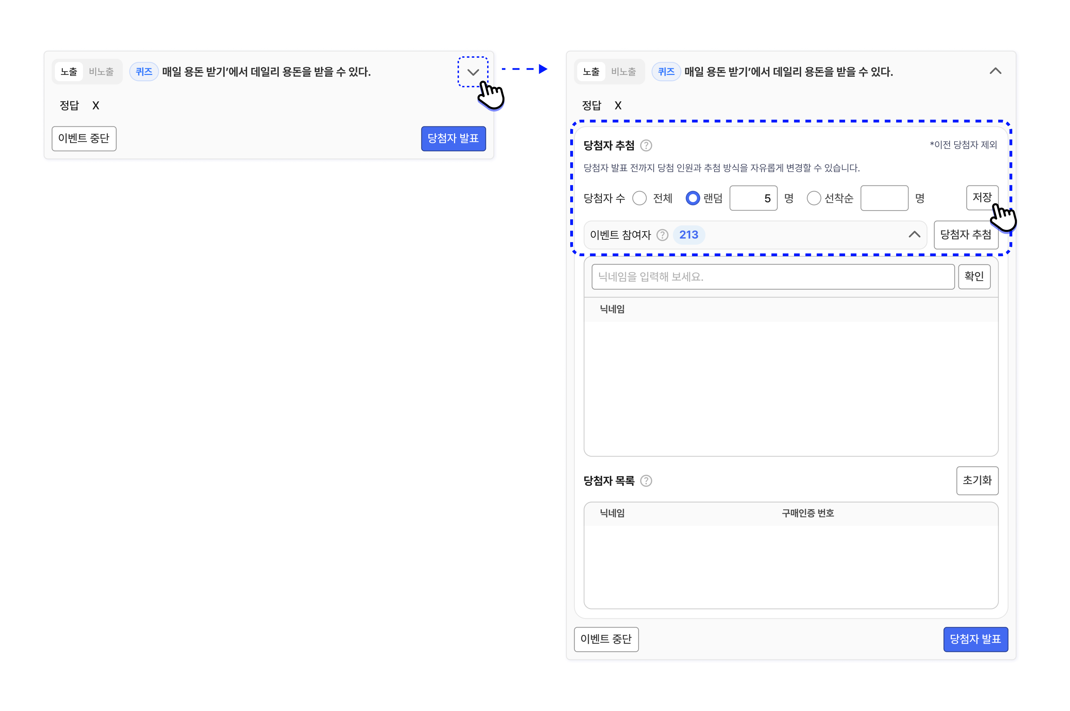The image size is (1070, 711).
Task: Click 퀴즈 badge in right expanded card
Action: (666, 72)
